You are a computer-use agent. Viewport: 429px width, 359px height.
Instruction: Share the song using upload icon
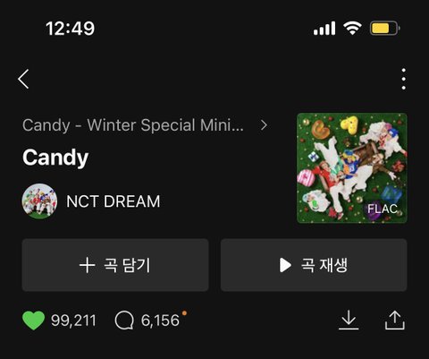(395, 321)
